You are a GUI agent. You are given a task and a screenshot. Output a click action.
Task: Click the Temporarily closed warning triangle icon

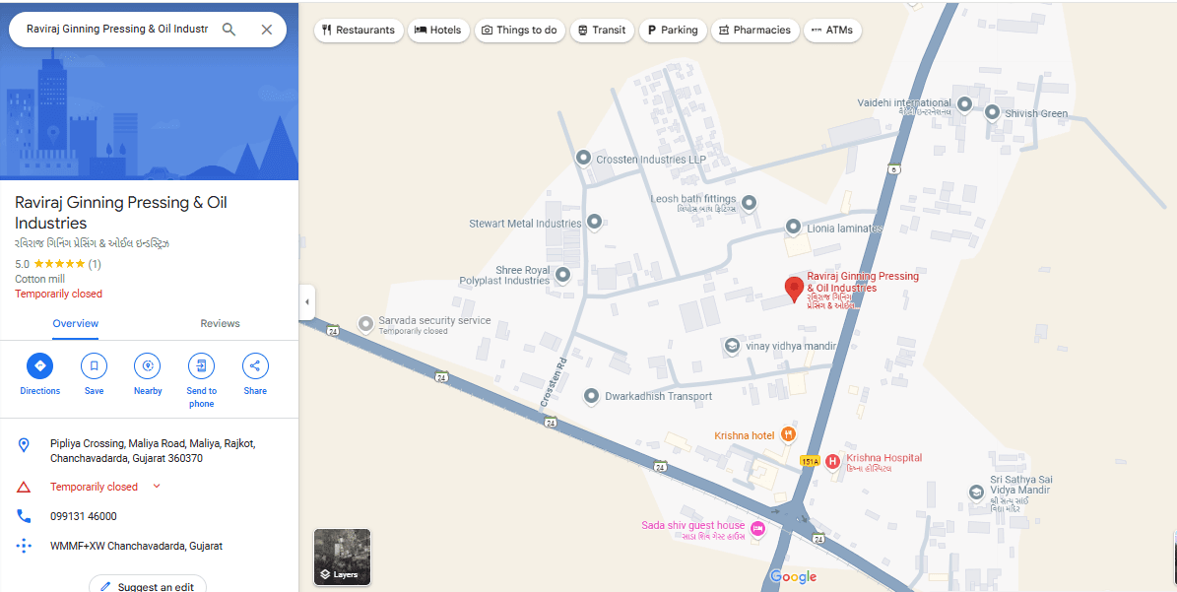click(24, 487)
